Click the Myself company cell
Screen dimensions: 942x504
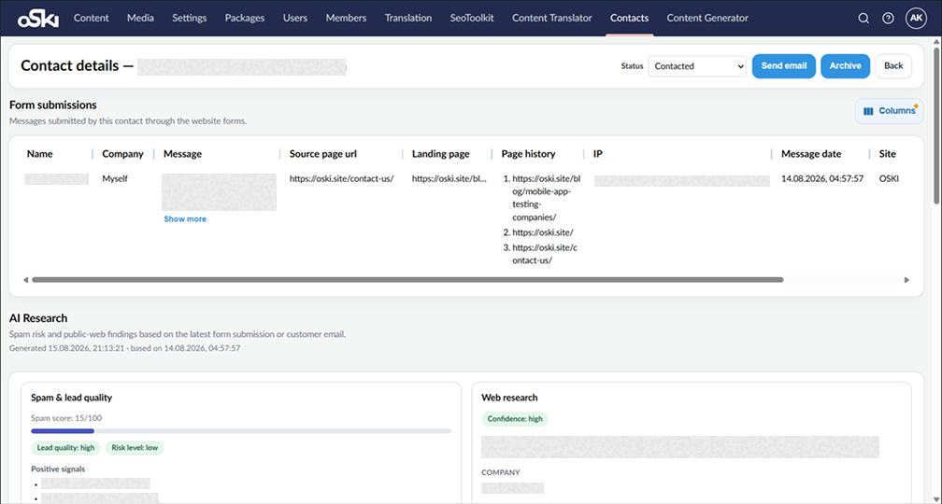point(115,179)
